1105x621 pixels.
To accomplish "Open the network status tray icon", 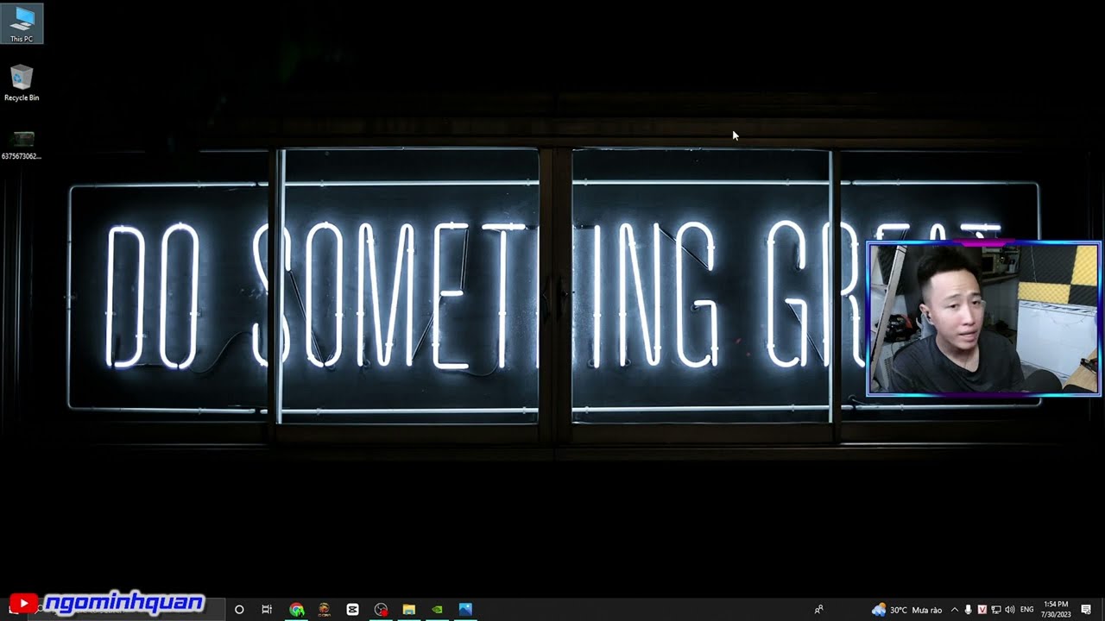I will point(995,610).
